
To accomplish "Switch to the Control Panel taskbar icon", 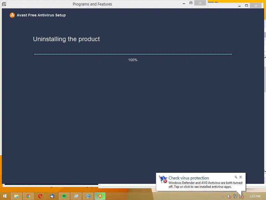I will click(x=88, y=196).
